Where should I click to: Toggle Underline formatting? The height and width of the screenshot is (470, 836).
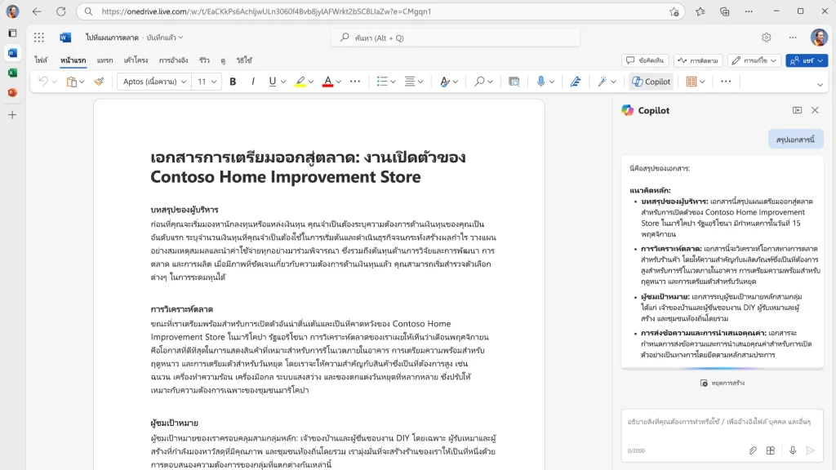pos(273,82)
